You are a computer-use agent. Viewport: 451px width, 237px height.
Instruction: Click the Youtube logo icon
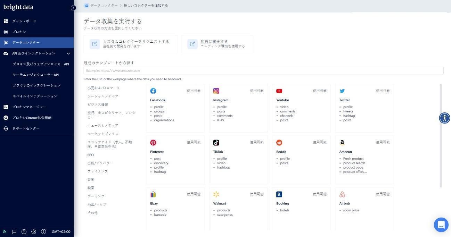pyautogui.click(x=279, y=91)
